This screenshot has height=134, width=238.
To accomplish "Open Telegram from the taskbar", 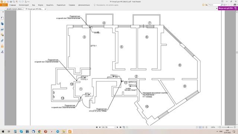I will pyautogui.click(x=58, y=131).
